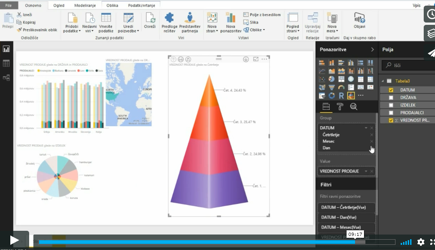Collapse the Tabela3 table tree

(x=383, y=81)
